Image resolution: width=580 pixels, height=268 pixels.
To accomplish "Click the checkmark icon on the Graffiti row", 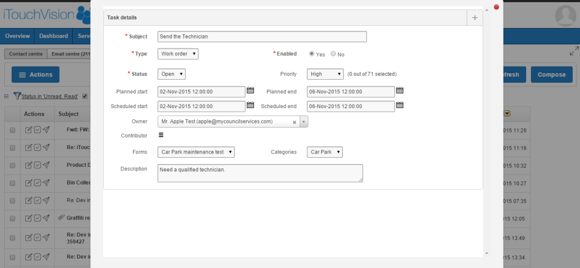I will [x=37, y=218].
